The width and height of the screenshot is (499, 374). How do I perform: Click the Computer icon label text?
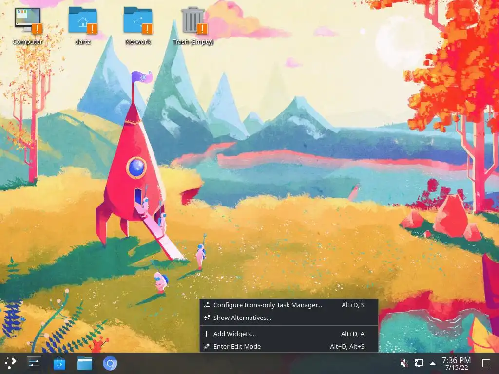point(28,42)
